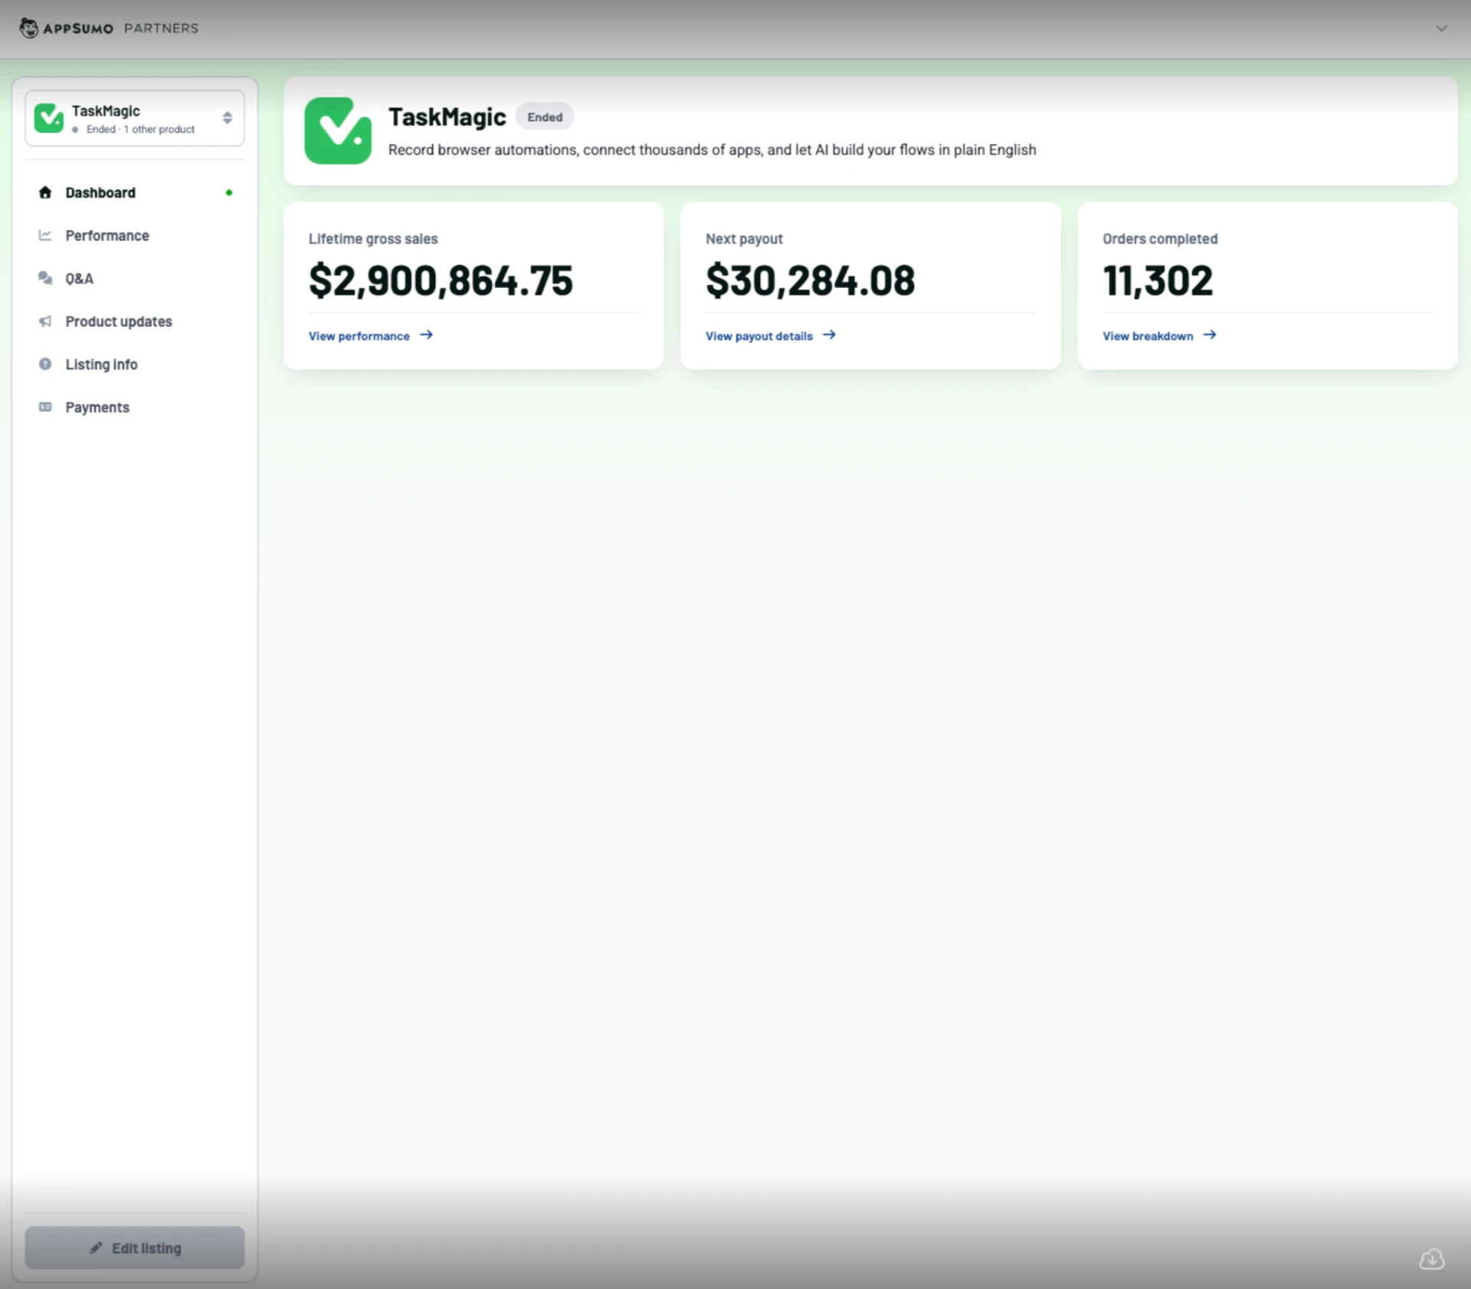Click the product switcher up-down arrows
This screenshot has height=1289, width=1471.
[x=228, y=118]
